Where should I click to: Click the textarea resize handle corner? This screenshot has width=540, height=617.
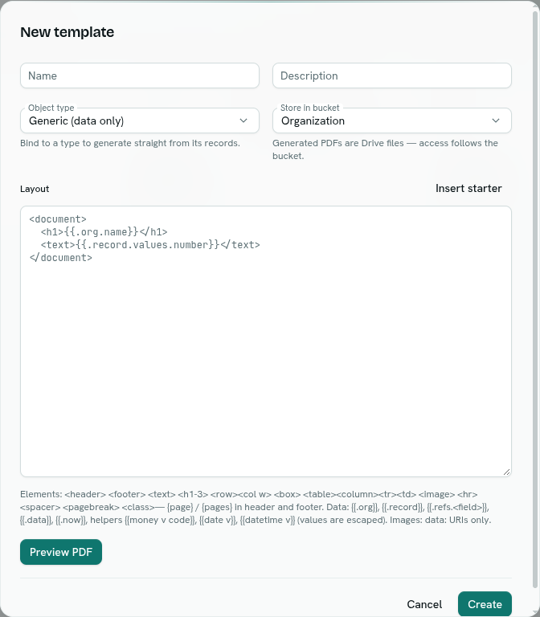(x=506, y=472)
